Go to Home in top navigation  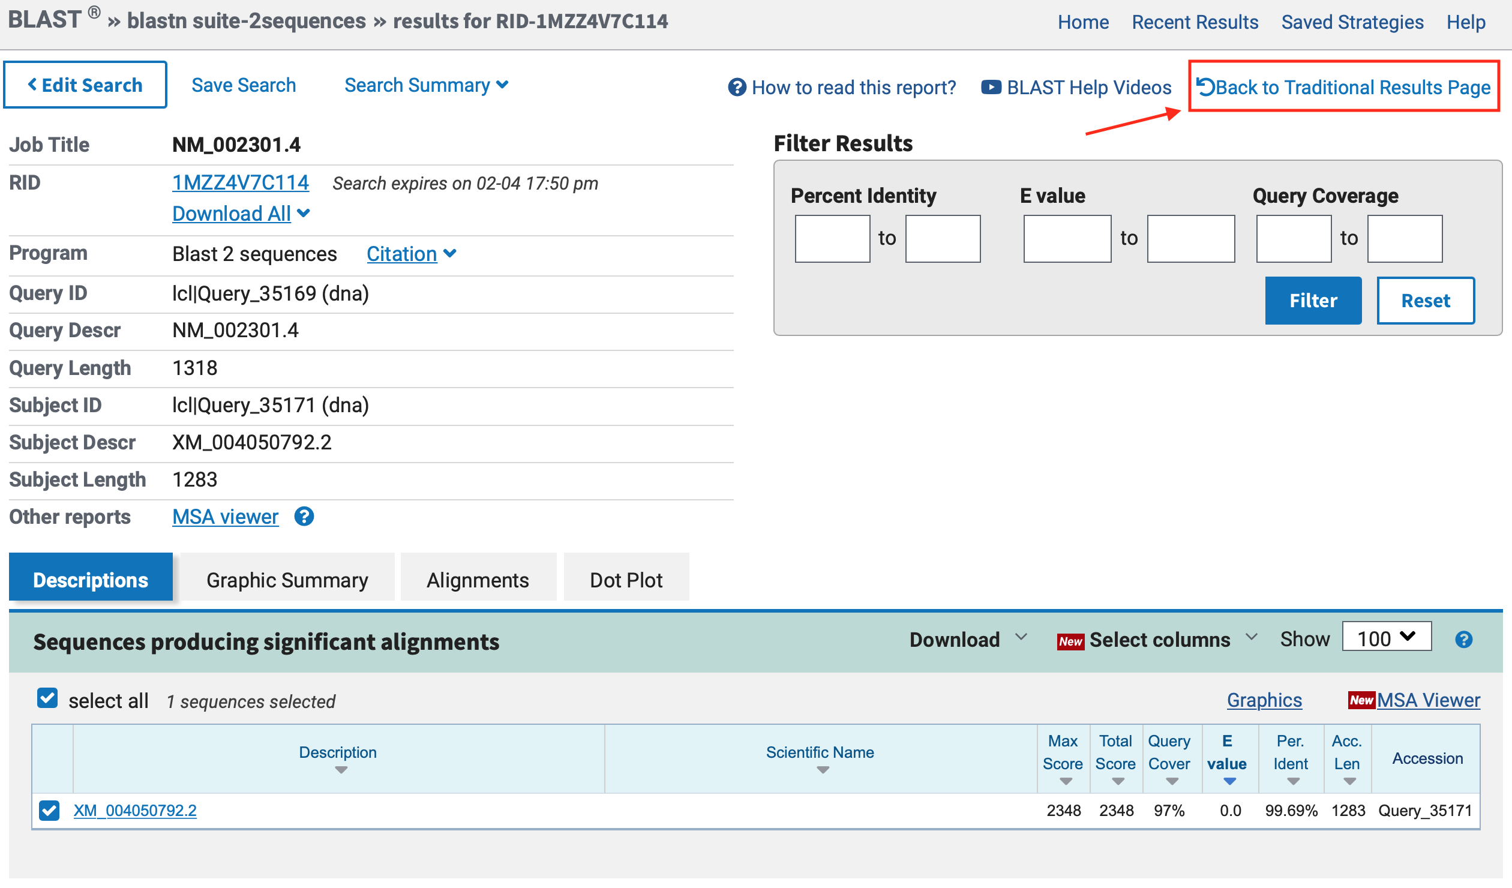(x=1083, y=22)
